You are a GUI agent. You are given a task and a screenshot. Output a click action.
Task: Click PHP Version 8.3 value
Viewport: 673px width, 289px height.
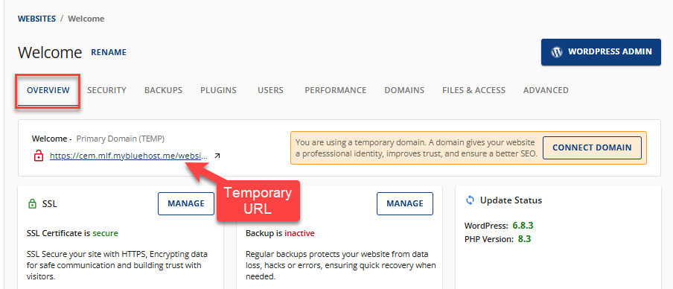tap(525, 239)
